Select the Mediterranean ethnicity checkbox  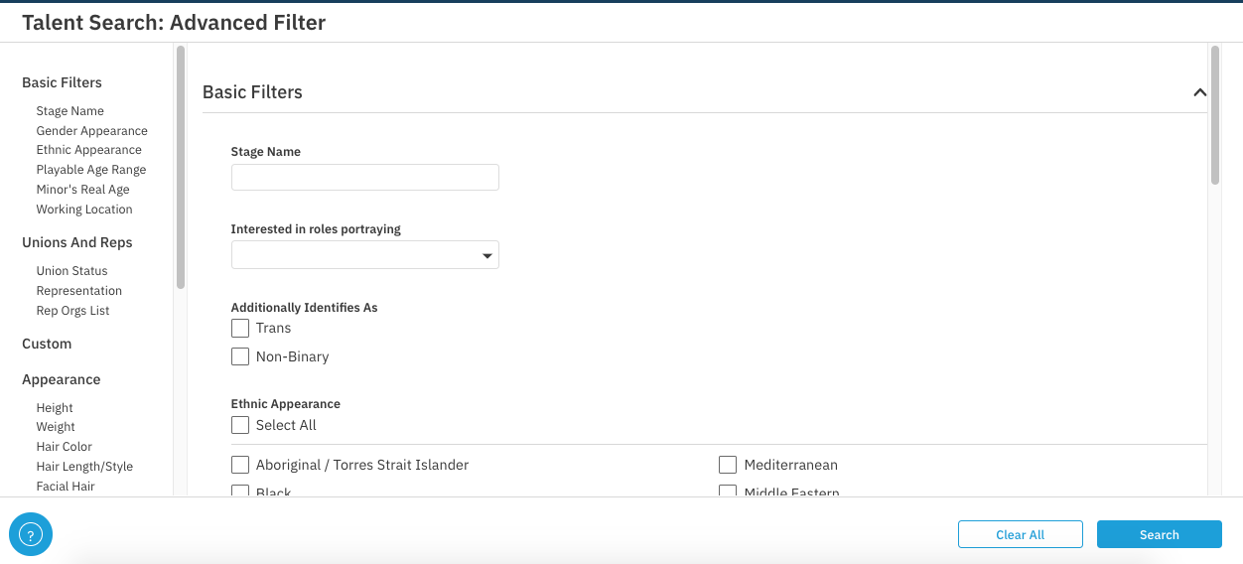tap(728, 465)
